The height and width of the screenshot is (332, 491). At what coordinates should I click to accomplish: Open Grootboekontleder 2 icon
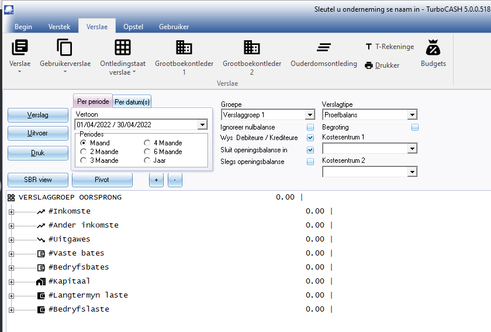point(252,48)
